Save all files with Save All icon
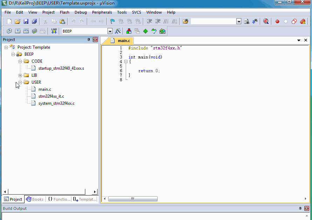This screenshot has width=312, height=220. pyautogui.click(x=34, y=21)
